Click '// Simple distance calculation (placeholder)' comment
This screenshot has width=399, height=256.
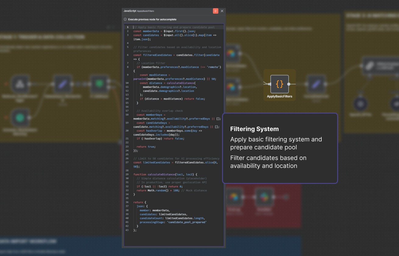tap(172, 178)
